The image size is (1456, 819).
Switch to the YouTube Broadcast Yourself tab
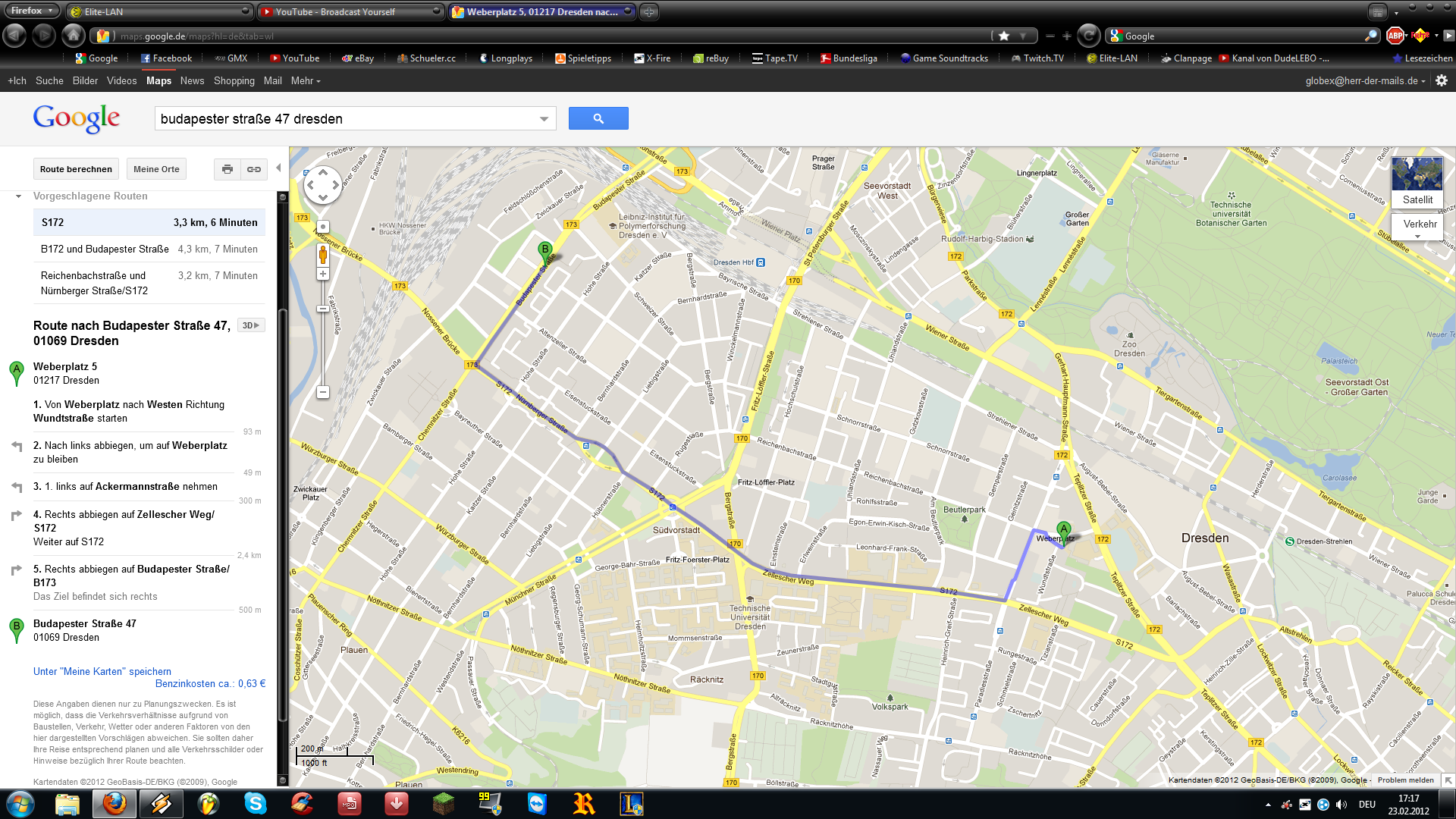click(x=350, y=11)
